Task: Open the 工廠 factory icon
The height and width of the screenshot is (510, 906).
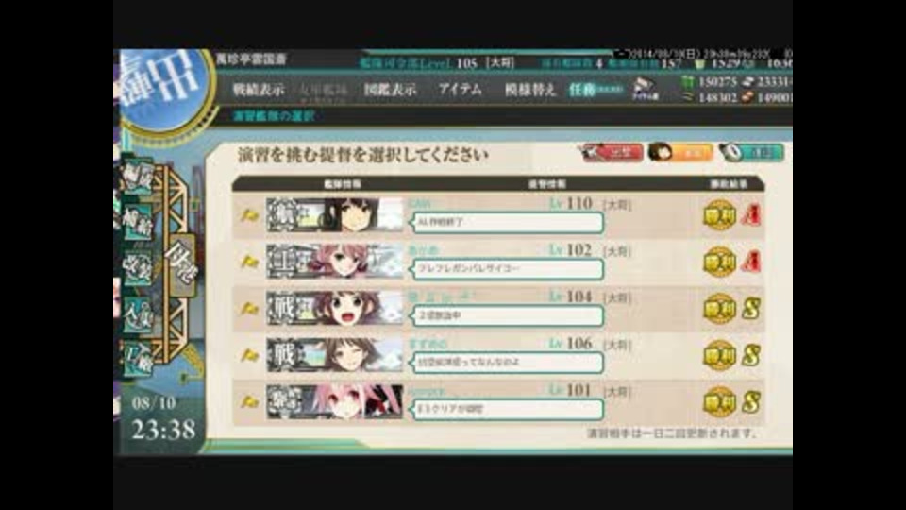Action: click(x=137, y=359)
